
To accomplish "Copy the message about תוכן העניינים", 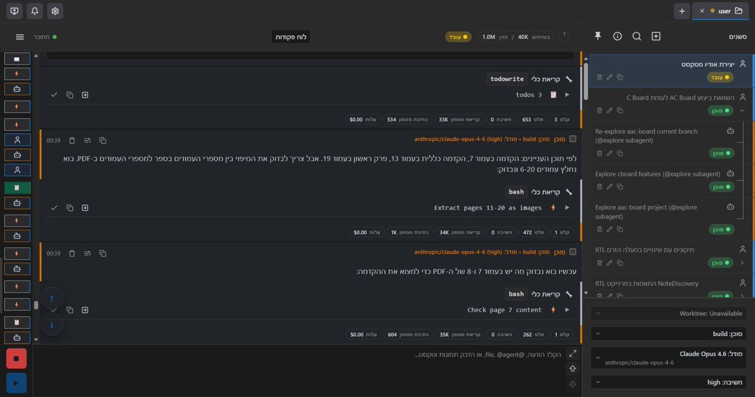I will point(103,140).
